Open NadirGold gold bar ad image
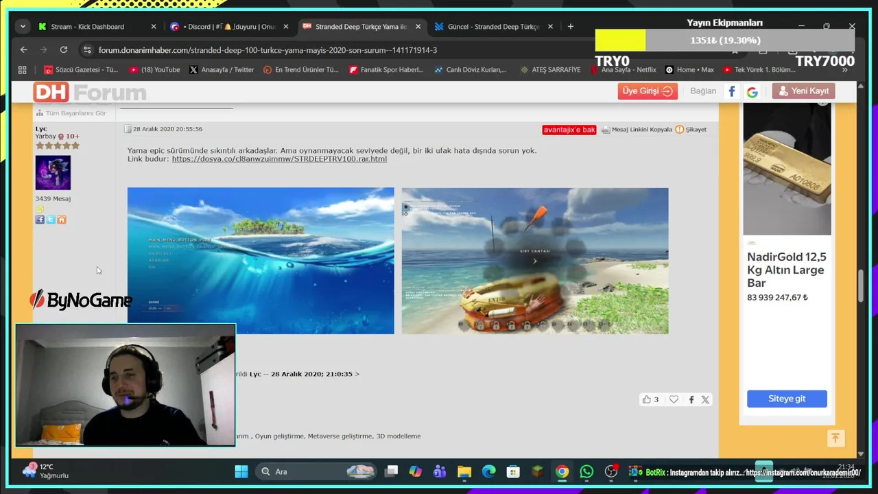The width and height of the screenshot is (878, 494). [787, 169]
